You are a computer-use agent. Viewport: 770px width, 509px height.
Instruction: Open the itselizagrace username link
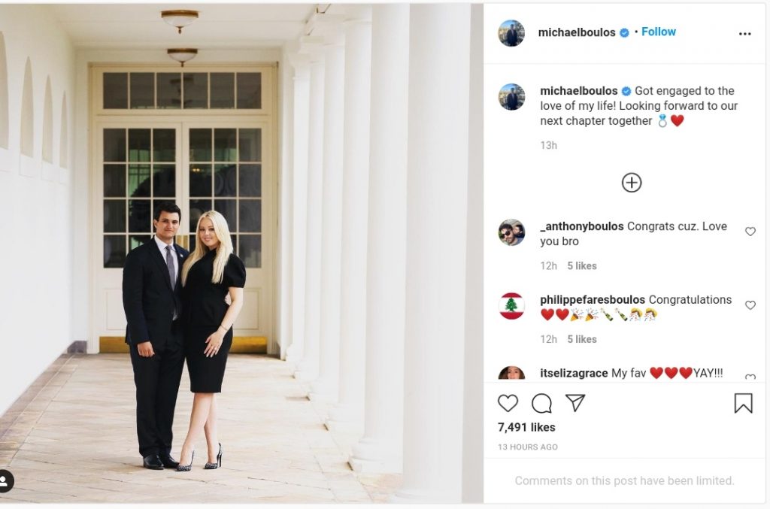click(x=574, y=373)
